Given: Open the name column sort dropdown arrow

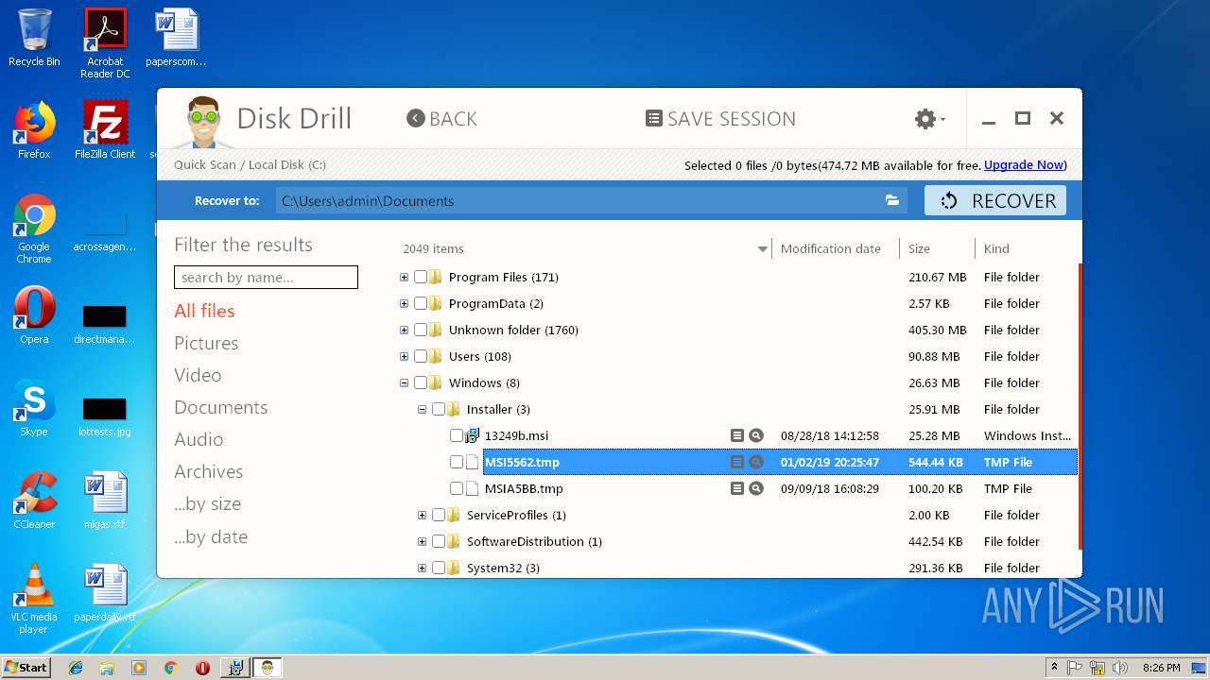Looking at the screenshot, I should pos(762,249).
